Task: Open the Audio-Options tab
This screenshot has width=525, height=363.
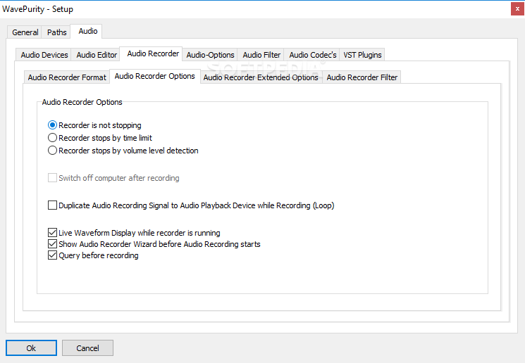Action: point(210,55)
